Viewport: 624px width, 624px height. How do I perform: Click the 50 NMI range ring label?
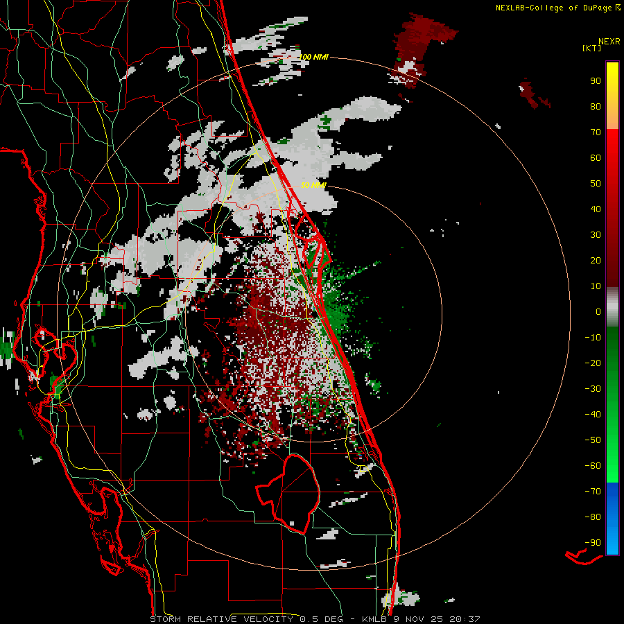[313, 185]
